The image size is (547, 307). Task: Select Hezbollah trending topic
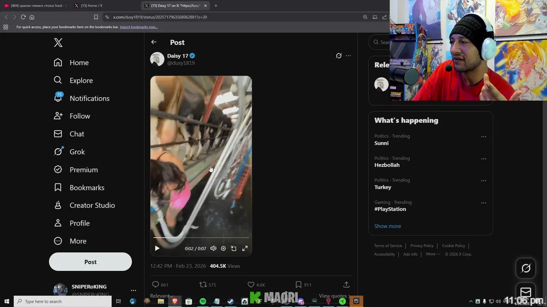click(387, 165)
